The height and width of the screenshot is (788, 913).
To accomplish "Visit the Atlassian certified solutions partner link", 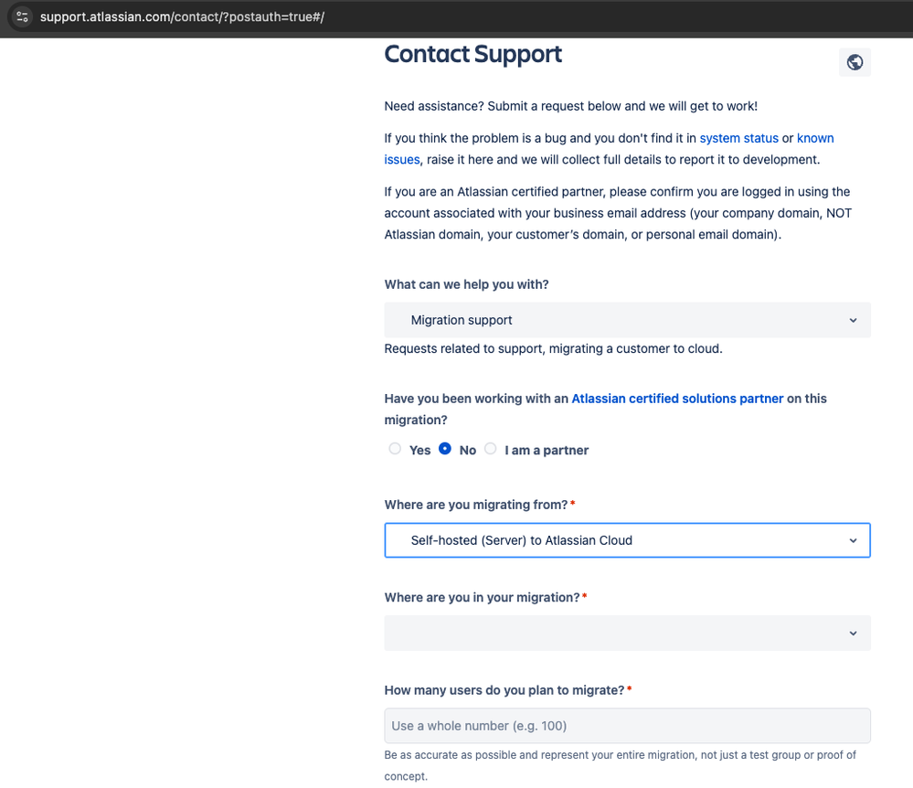I will 677,399.
